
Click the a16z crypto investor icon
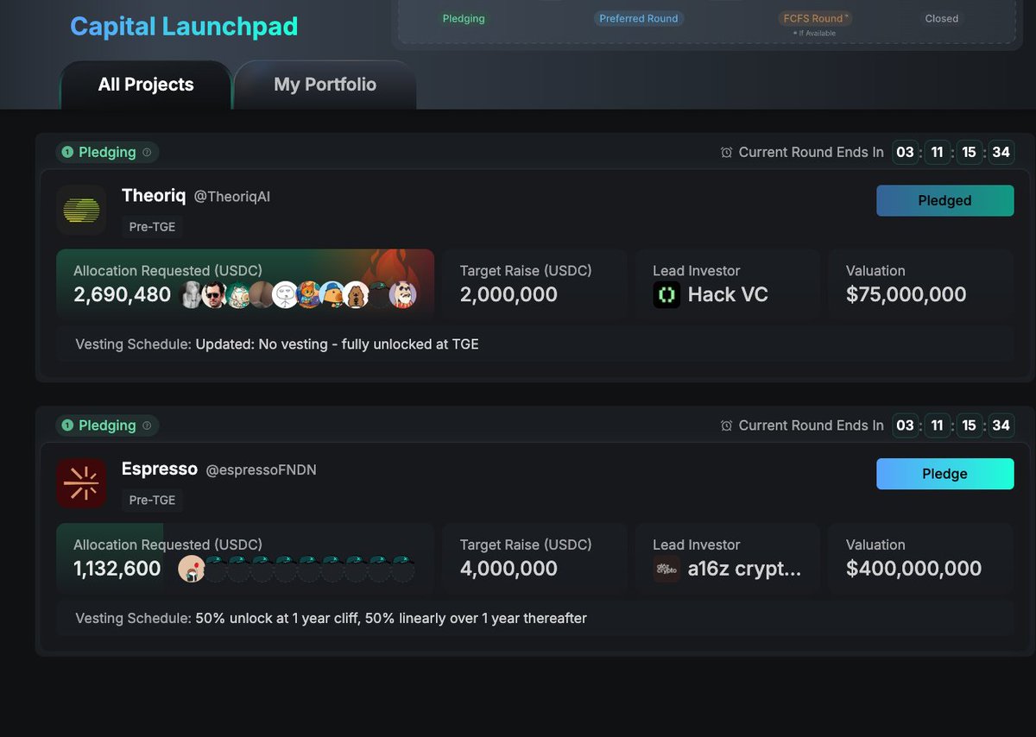point(666,569)
